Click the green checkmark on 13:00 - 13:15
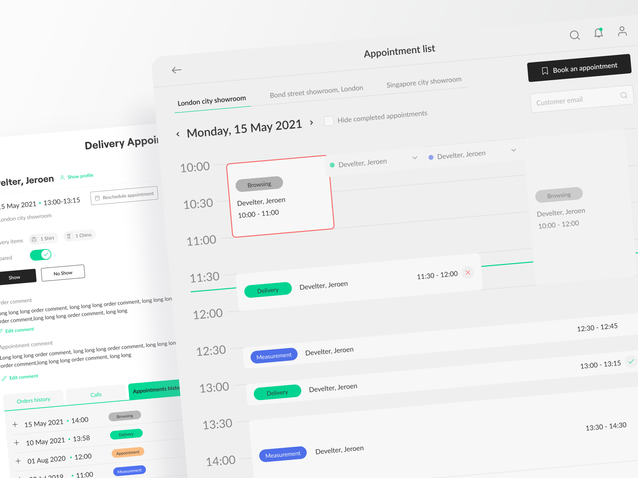 pyautogui.click(x=631, y=361)
